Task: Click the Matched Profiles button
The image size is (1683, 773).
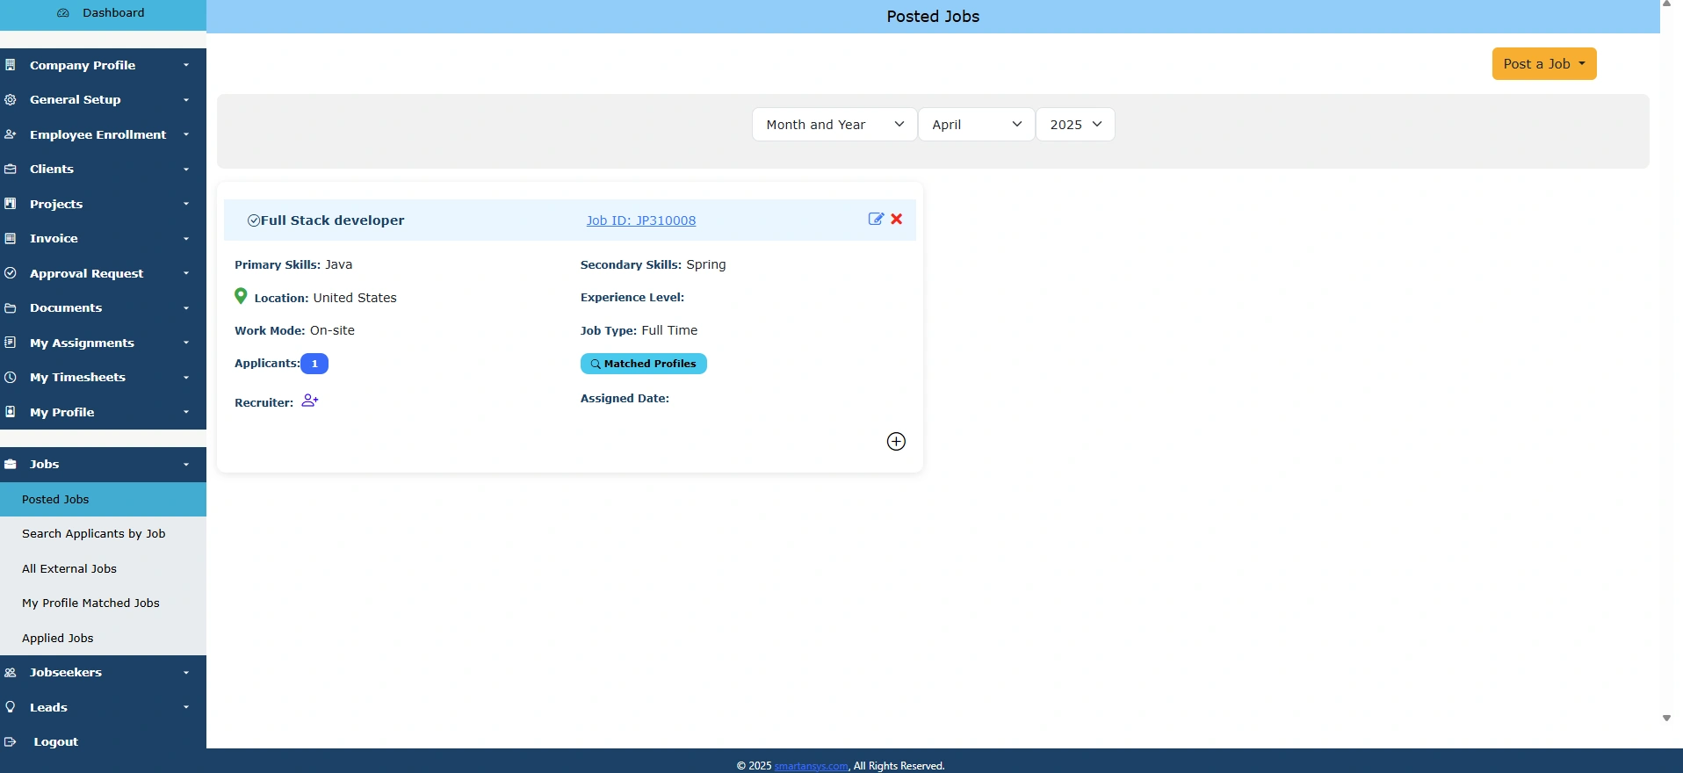Action: 643,364
